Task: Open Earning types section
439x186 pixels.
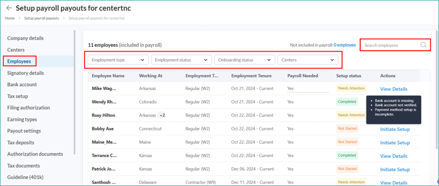Action: coord(22,120)
